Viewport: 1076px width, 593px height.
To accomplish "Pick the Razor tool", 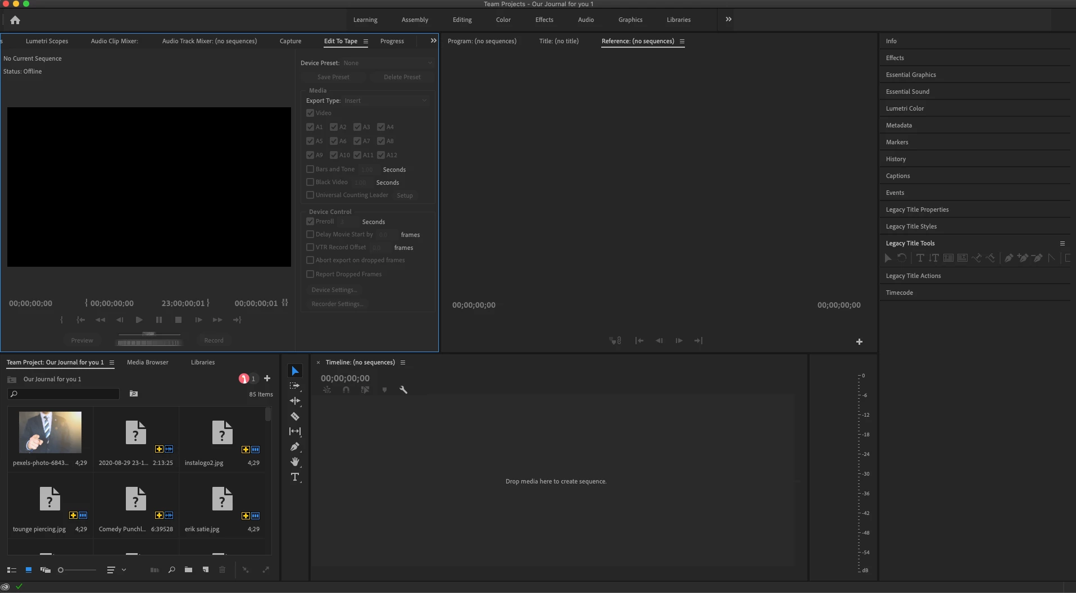I will point(295,416).
